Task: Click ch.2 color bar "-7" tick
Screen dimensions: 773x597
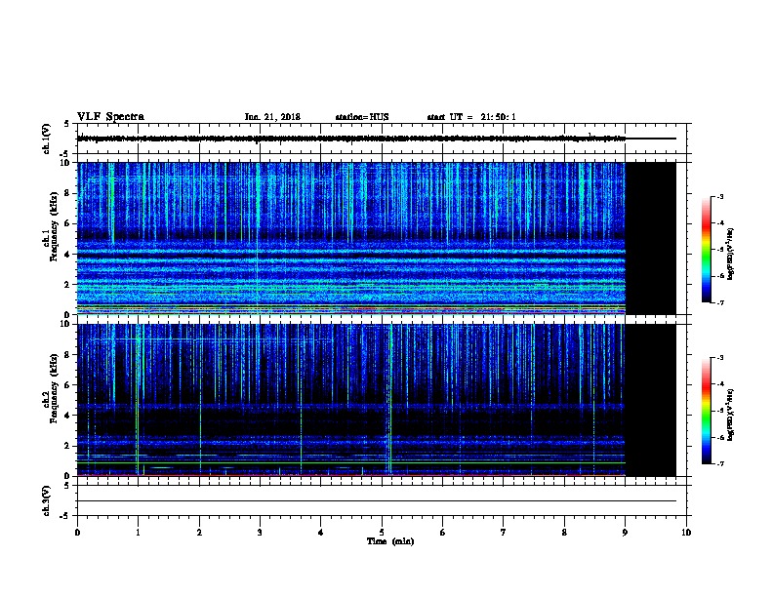Action: click(720, 463)
